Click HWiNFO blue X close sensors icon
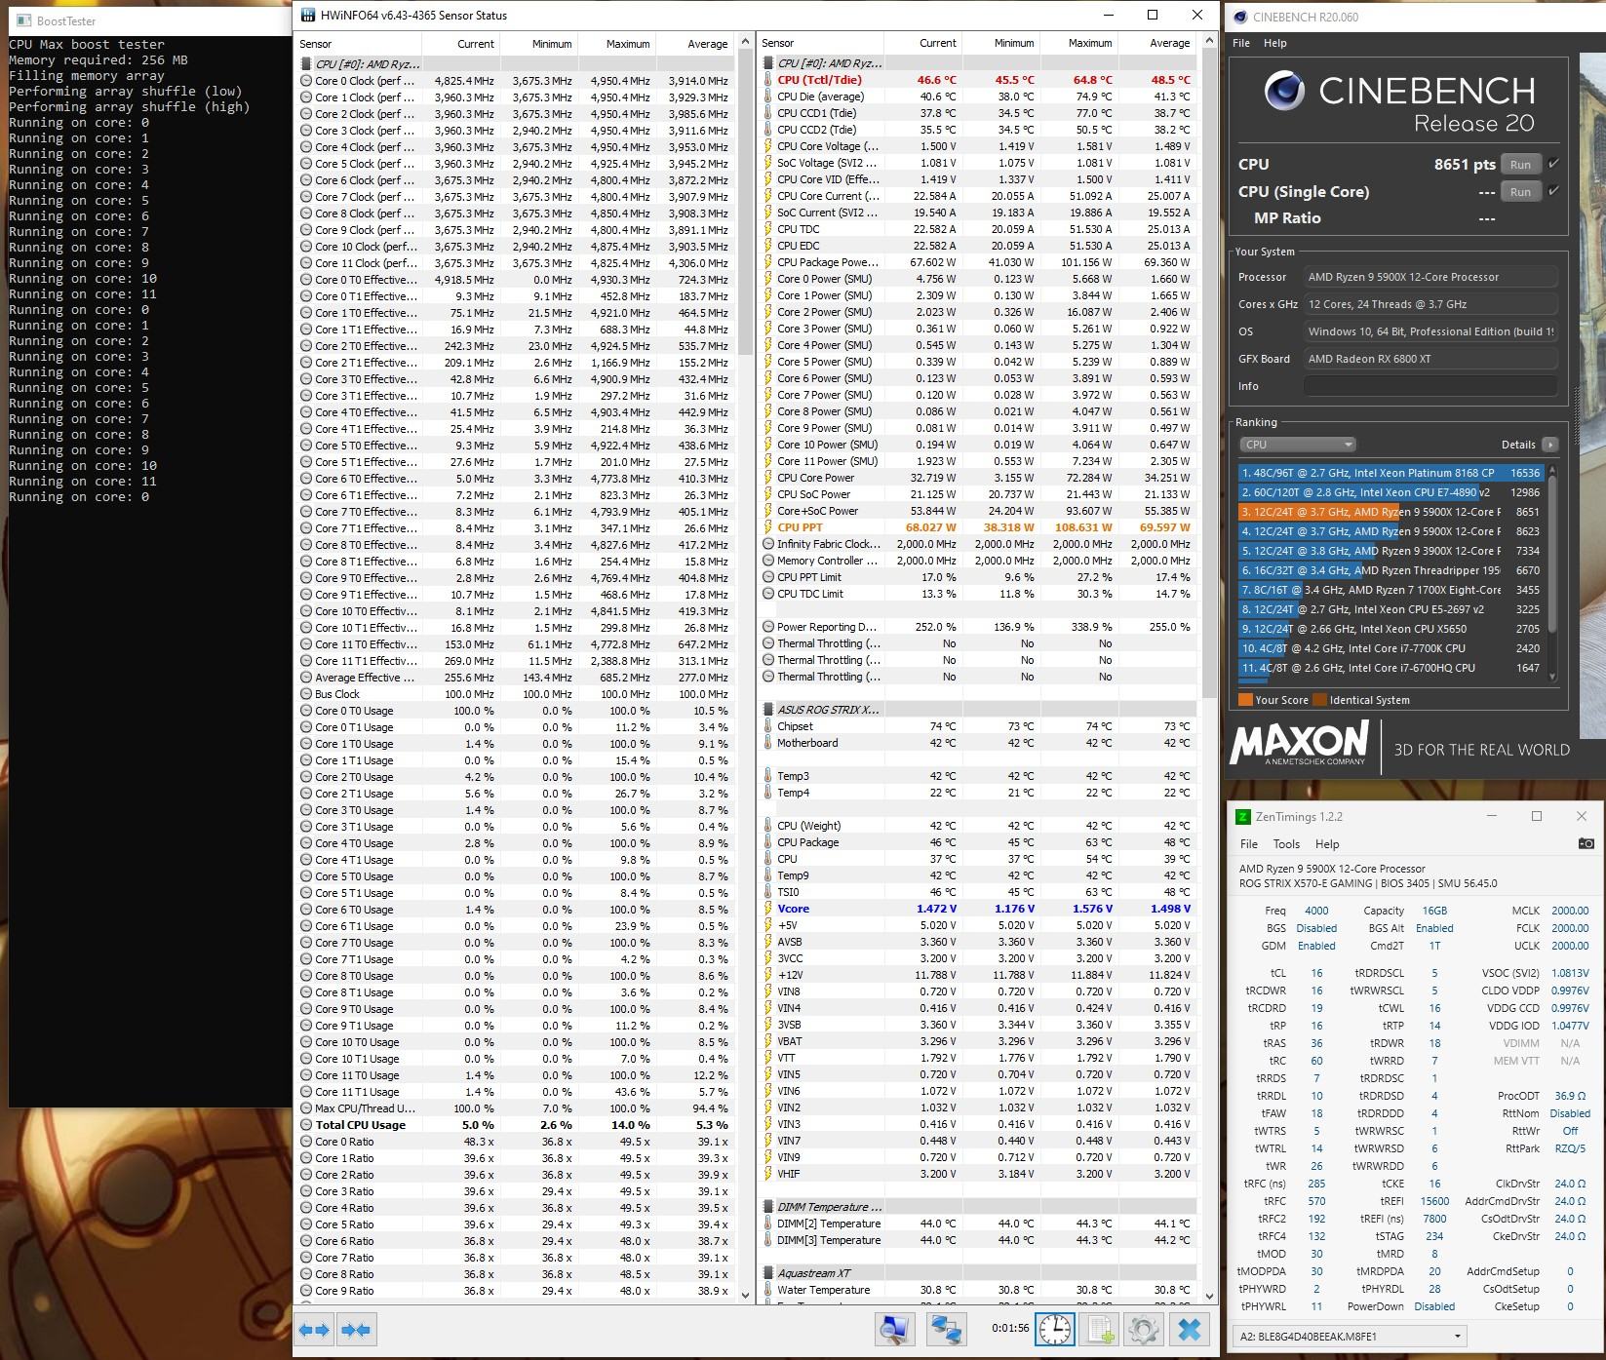Viewport: 1606px width, 1360px height. pos(1189,1330)
